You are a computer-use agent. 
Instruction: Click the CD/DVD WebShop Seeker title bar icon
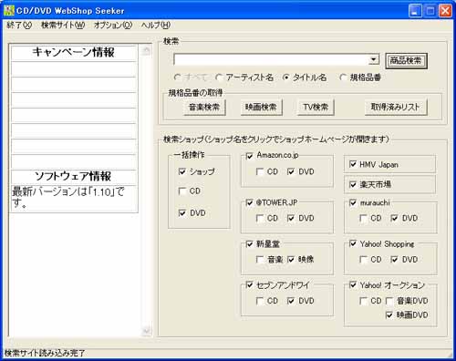point(9,11)
